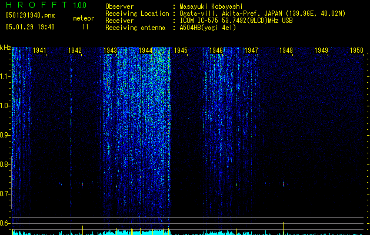370x235 pixels.
Task: Click the 1.1 kHz frequency axis label
Action: point(5,76)
